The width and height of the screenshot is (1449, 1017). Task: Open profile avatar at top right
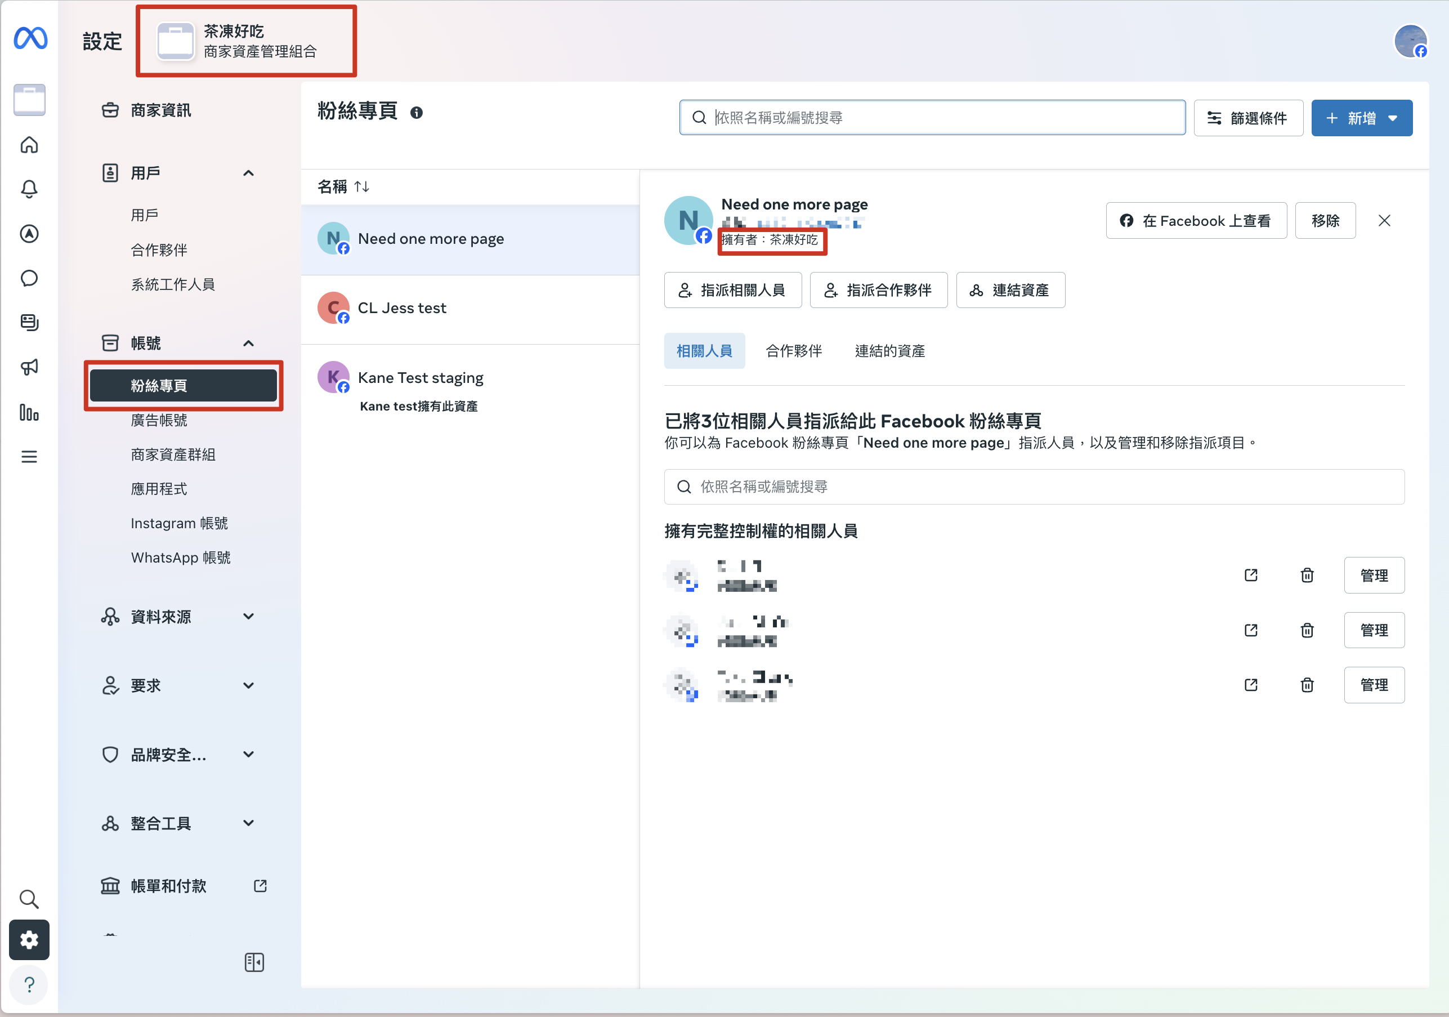(x=1411, y=41)
